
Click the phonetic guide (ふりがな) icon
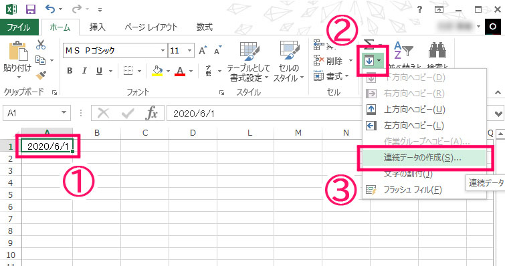tap(209, 71)
